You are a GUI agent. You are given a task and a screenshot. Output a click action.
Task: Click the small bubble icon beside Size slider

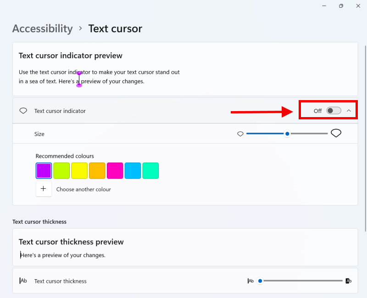pos(240,134)
